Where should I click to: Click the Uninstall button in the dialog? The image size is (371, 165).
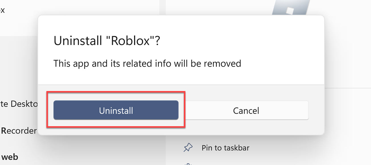coord(116,110)
